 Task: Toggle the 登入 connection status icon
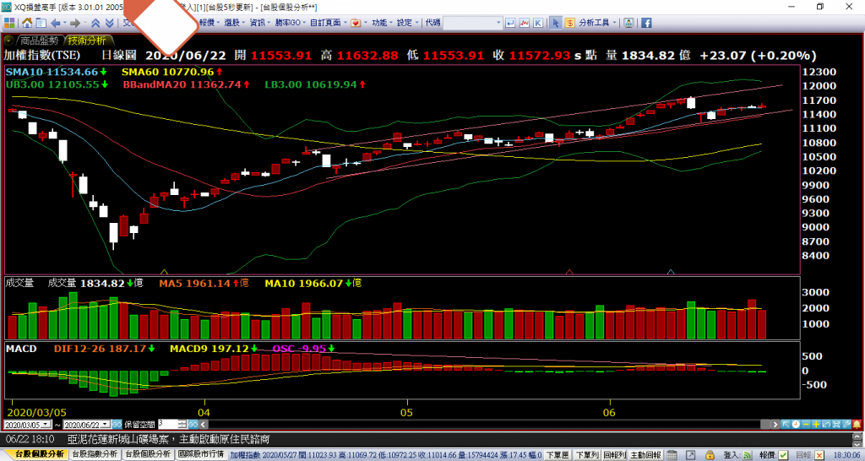click(x=747, y=455)
